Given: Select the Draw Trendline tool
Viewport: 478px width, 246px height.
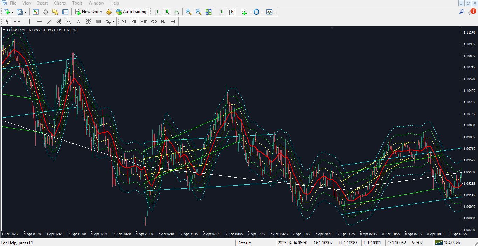Looking at the screenshot, I should (x=49, y=21).
